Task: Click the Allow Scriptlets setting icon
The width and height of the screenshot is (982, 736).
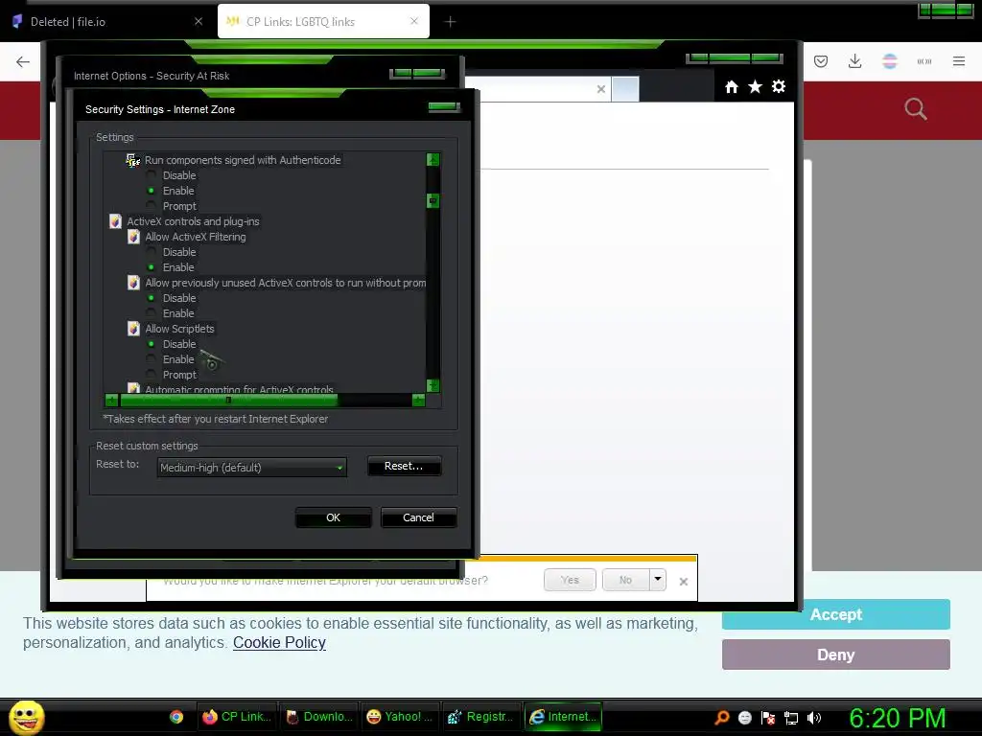Action: (x=133, y=329)
